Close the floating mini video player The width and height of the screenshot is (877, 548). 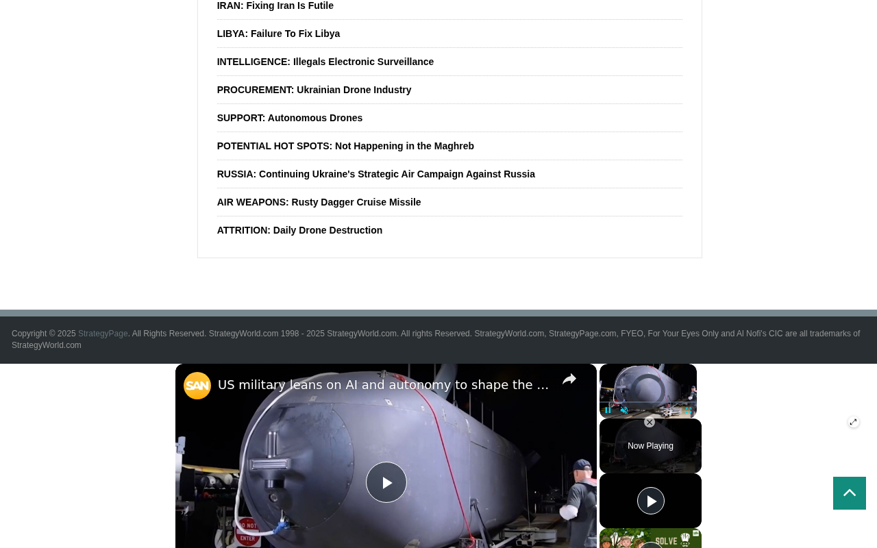pos(650,422)
